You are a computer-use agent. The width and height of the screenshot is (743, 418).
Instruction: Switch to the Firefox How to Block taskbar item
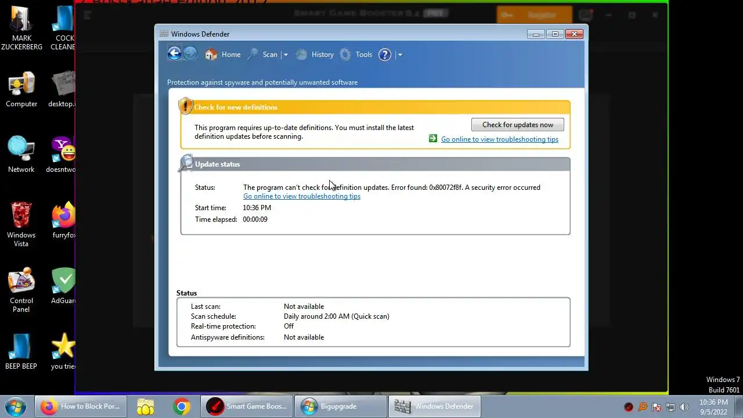pyautogui.click(x=81, y=406)
